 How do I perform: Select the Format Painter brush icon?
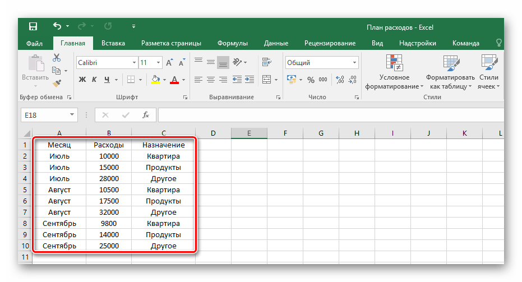click(x=57, y=83)
